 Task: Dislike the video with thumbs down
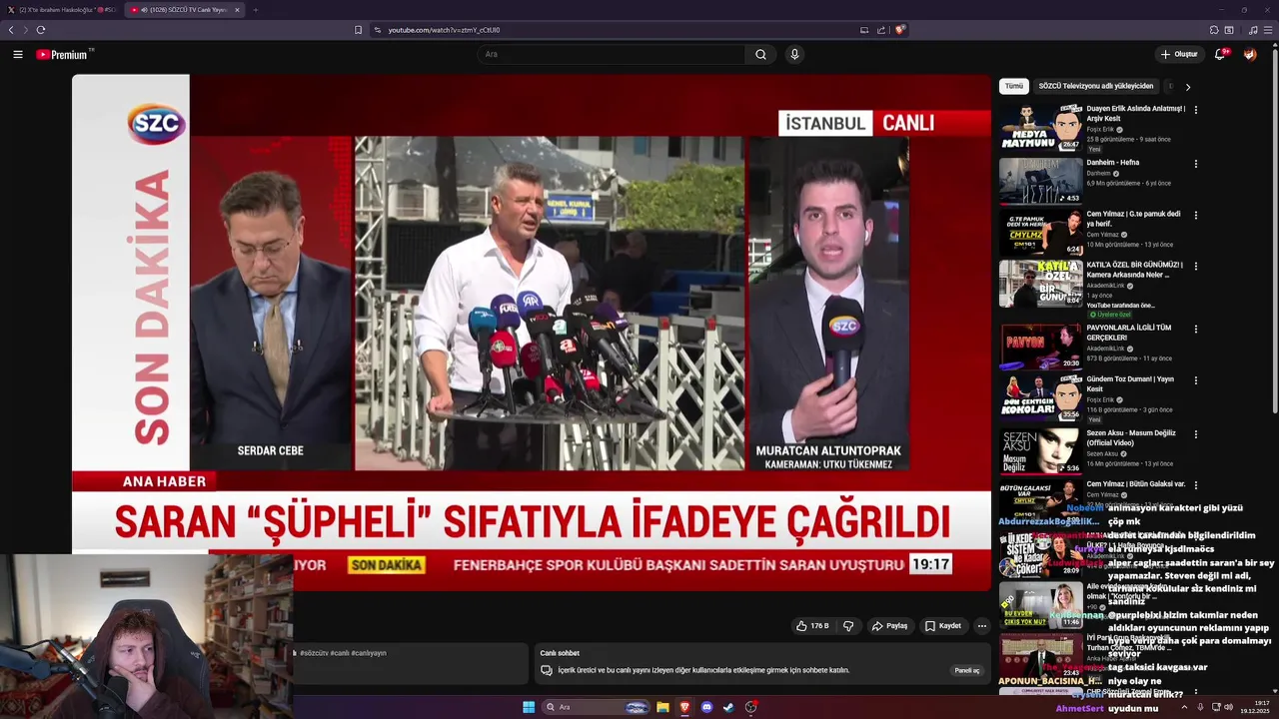click(848, 626)
